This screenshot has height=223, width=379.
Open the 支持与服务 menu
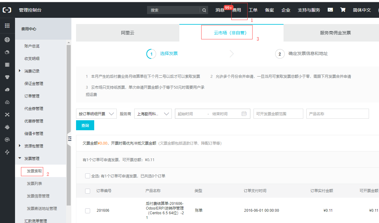point(309,10)
